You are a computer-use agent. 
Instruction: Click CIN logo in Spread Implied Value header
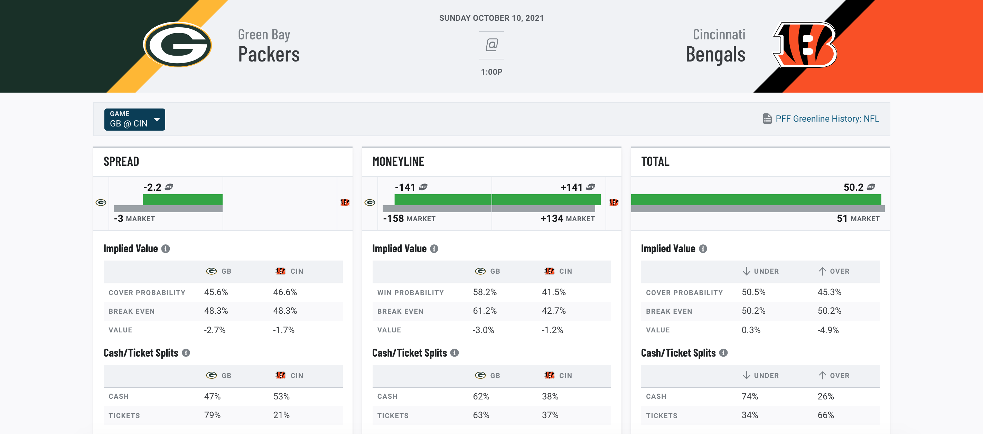280,271
